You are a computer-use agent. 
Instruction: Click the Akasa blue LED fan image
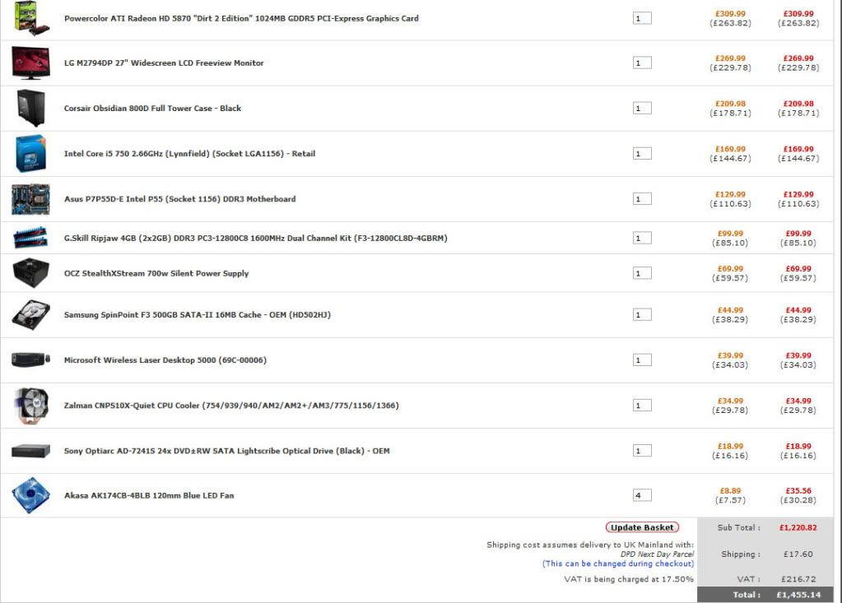pos(30,495)
